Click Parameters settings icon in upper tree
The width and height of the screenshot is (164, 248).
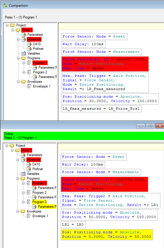tap(24, 34)
